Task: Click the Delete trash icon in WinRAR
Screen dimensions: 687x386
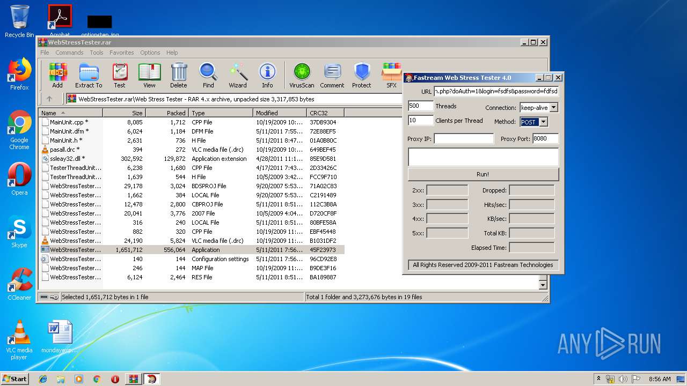Action: 179,75
